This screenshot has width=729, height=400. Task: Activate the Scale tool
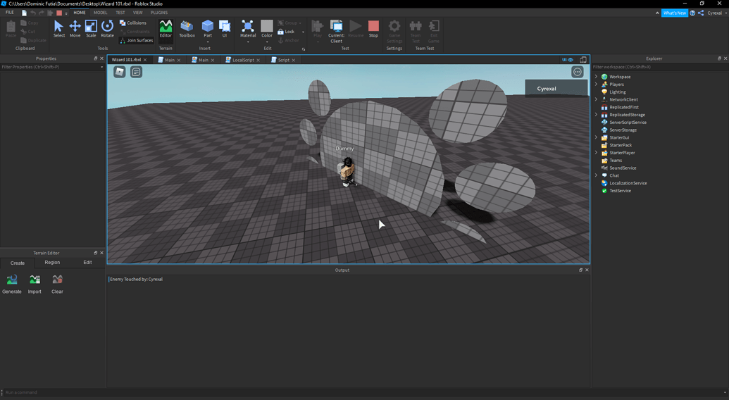[x=91, y=29]
